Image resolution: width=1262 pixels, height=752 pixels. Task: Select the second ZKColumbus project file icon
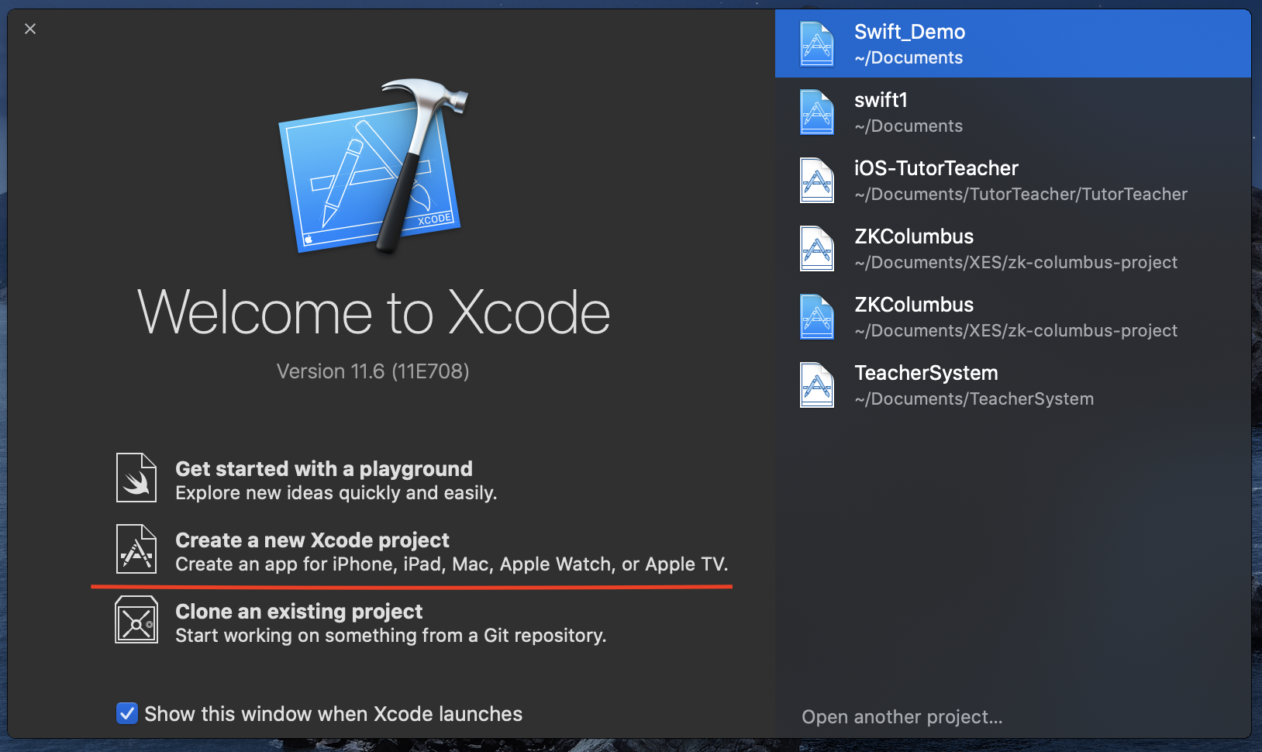(x=817, y=317)
